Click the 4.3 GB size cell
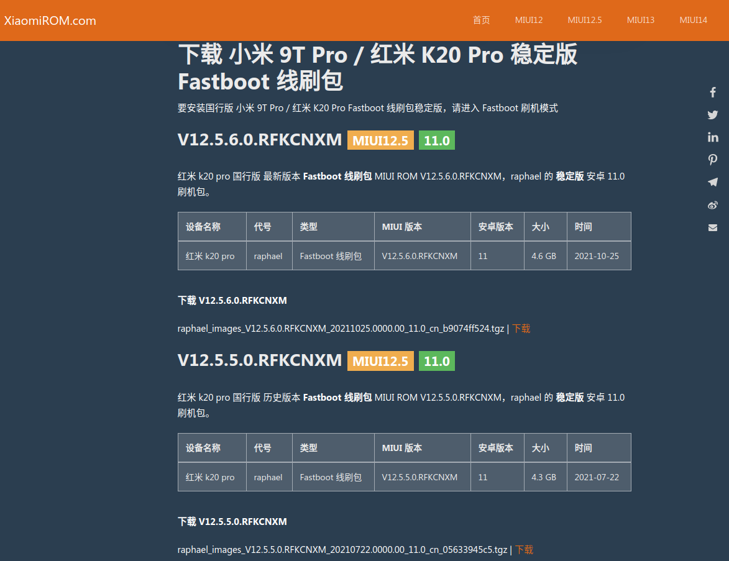Viewport: 729px width, 561px height. coord(546,477)
